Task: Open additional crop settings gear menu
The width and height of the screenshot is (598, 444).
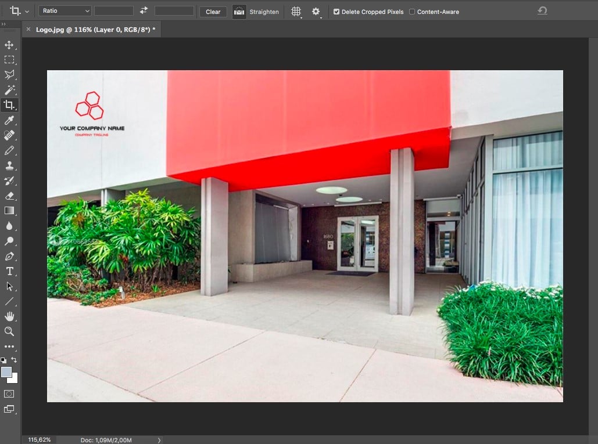Action: pos(316,12)
